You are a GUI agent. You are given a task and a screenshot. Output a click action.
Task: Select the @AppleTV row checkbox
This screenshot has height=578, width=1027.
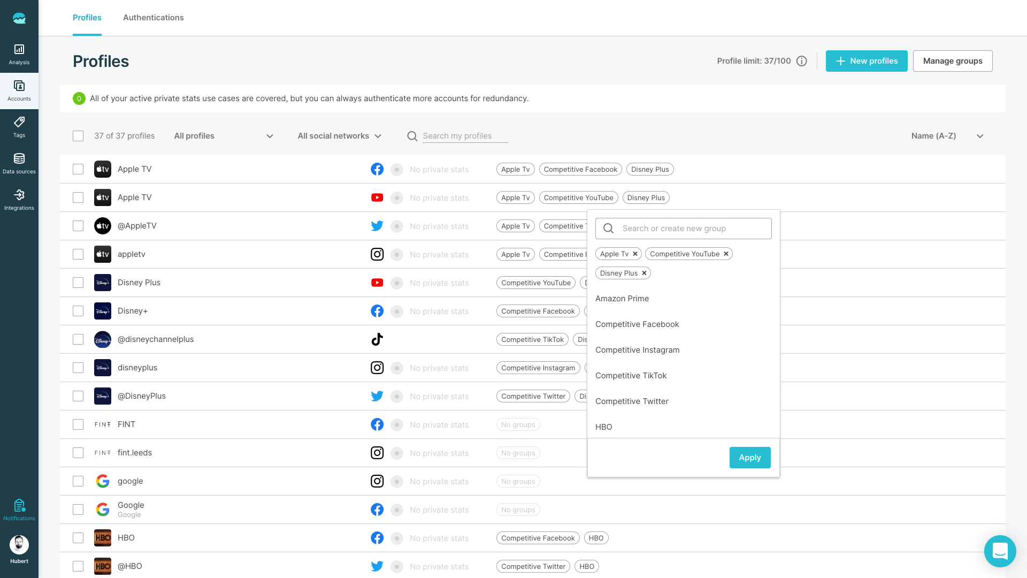coord(78,226)
